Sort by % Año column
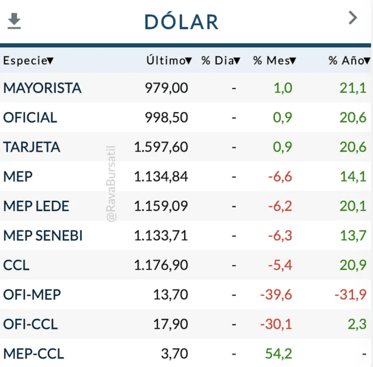The image size is (373, 367). pos(348,61)
